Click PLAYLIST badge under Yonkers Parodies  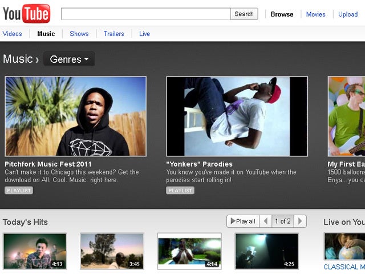180,190
